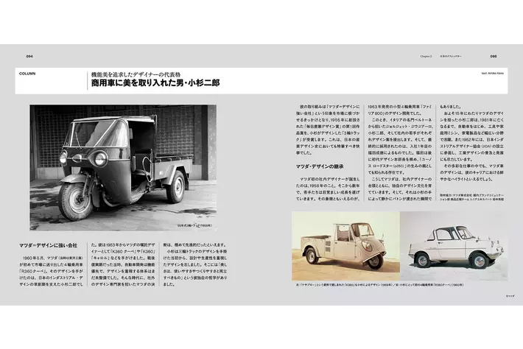Viewport: 523px width, 349px height.
Task: Click the paragraph starting 小杉は三輪トラックのデザイン
Action: (x=195, y=268)
